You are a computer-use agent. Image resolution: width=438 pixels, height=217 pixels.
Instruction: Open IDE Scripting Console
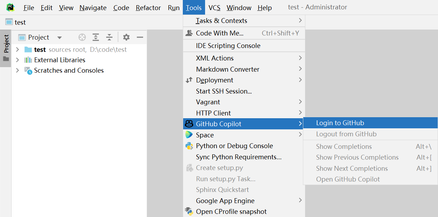244,46
